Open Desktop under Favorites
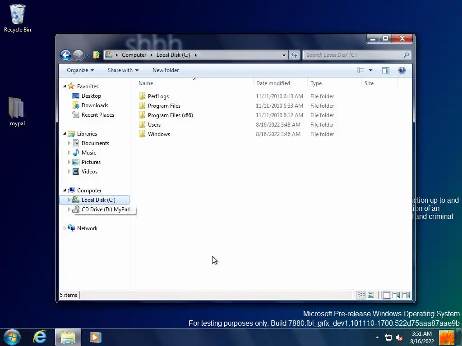 [91, 96]
